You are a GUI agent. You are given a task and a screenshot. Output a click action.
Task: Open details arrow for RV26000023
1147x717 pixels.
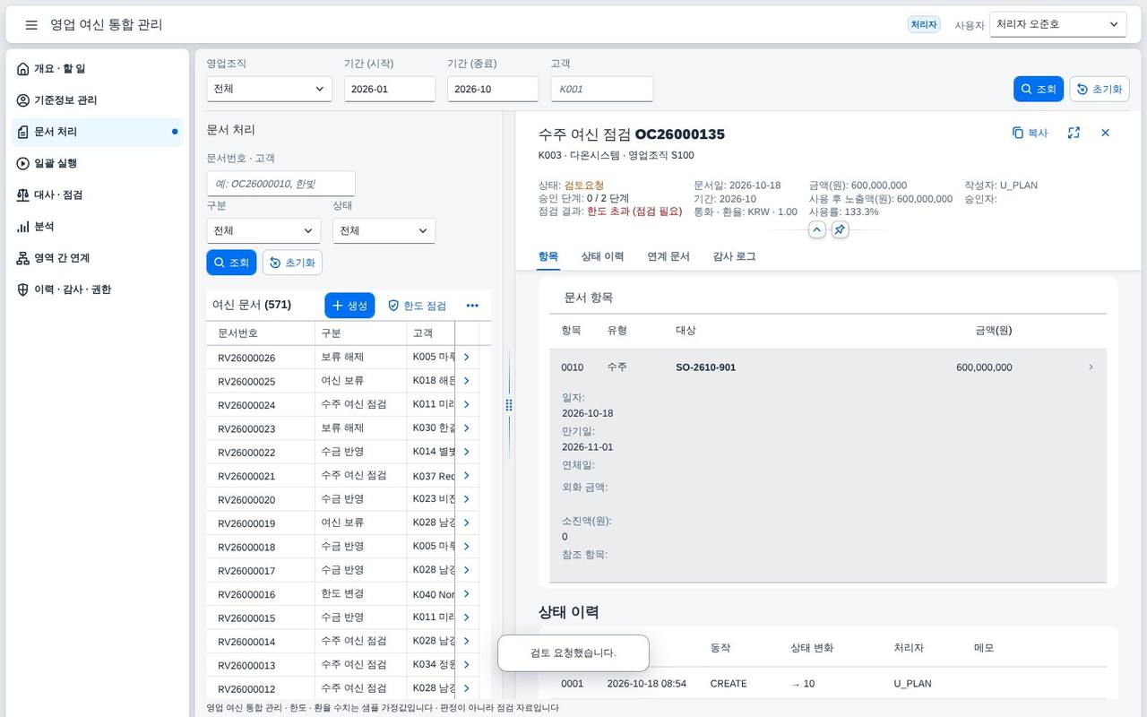click(466, 428)
